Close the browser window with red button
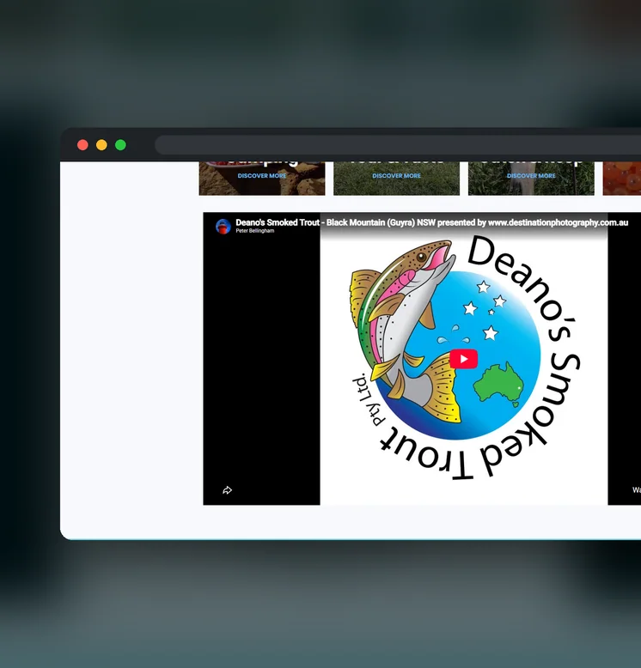This screenshot has height=668, width=641. coord(82,145)
